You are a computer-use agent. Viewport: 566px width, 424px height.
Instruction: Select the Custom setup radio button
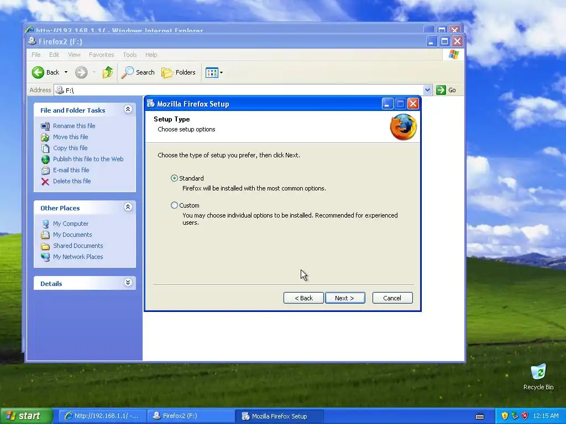(x=174, y=205)
